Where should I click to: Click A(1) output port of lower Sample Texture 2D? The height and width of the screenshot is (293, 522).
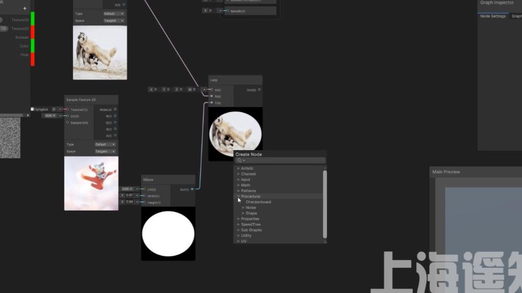[x=115, y=136]
